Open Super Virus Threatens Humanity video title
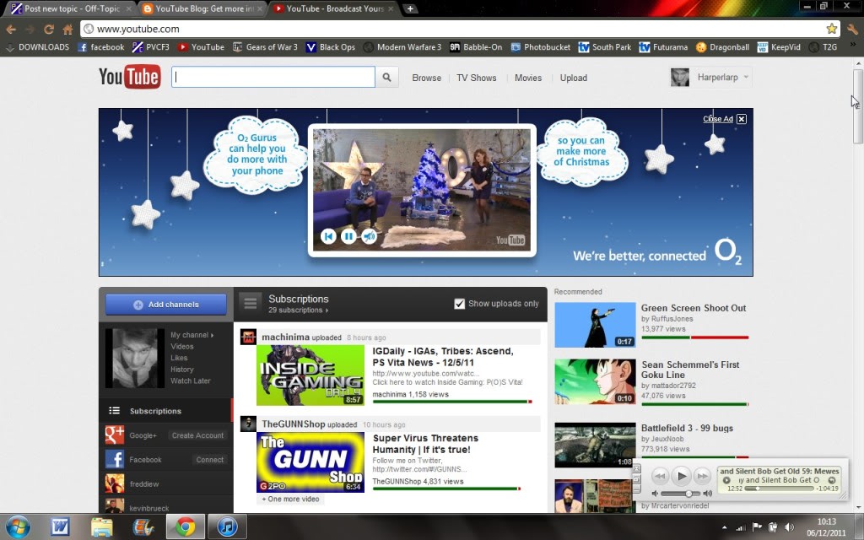 [425, 444]
